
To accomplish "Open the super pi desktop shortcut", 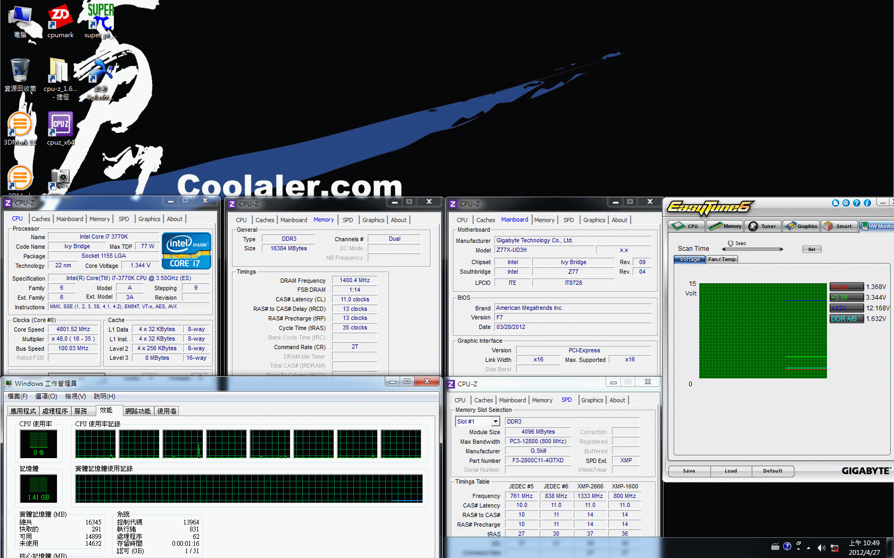I will (100, 21).
